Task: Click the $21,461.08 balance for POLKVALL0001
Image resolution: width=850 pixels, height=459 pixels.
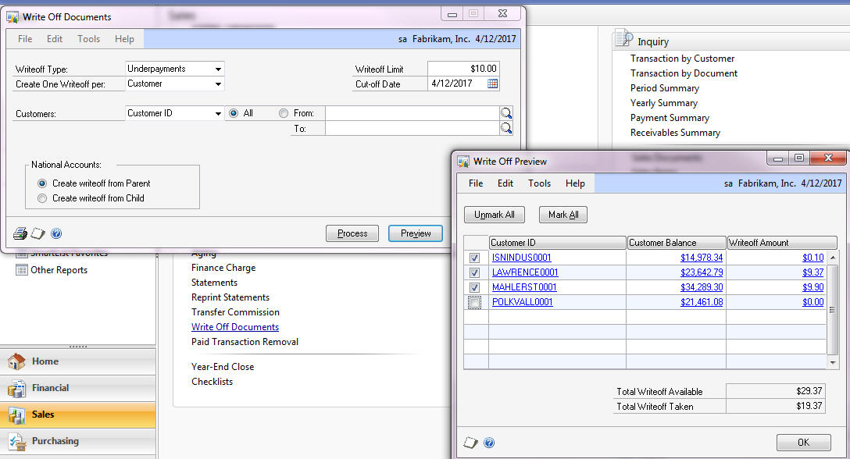Action: (702, 302)
